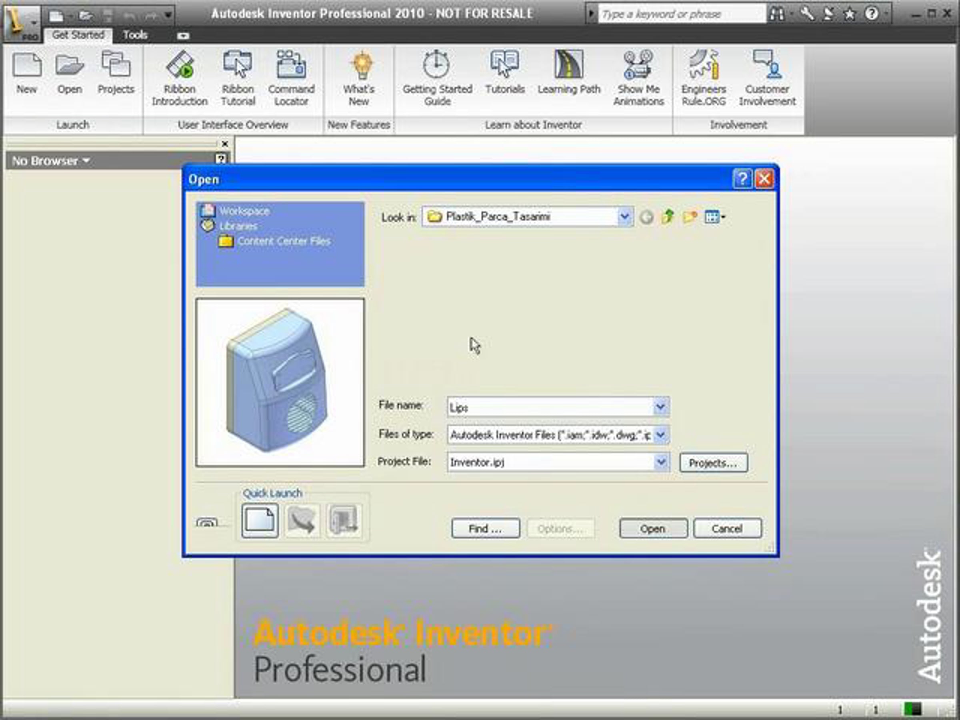Open the Learning Path
960x720 pixels.
569,73
